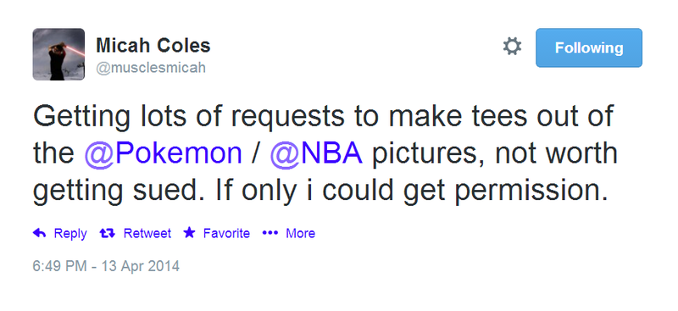This screenshot has width=678, height=311.
Task: Open the gear user actions menu
Action: 512,47
